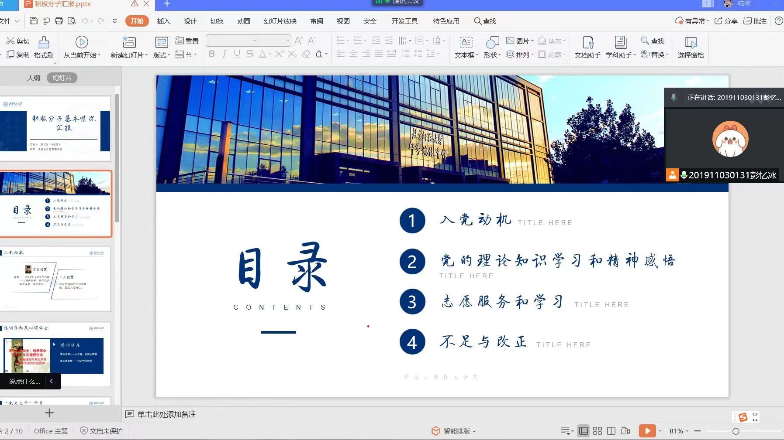784x440 pixels.
Task: Click Share (分享) in top right
Action: (726, 21)
